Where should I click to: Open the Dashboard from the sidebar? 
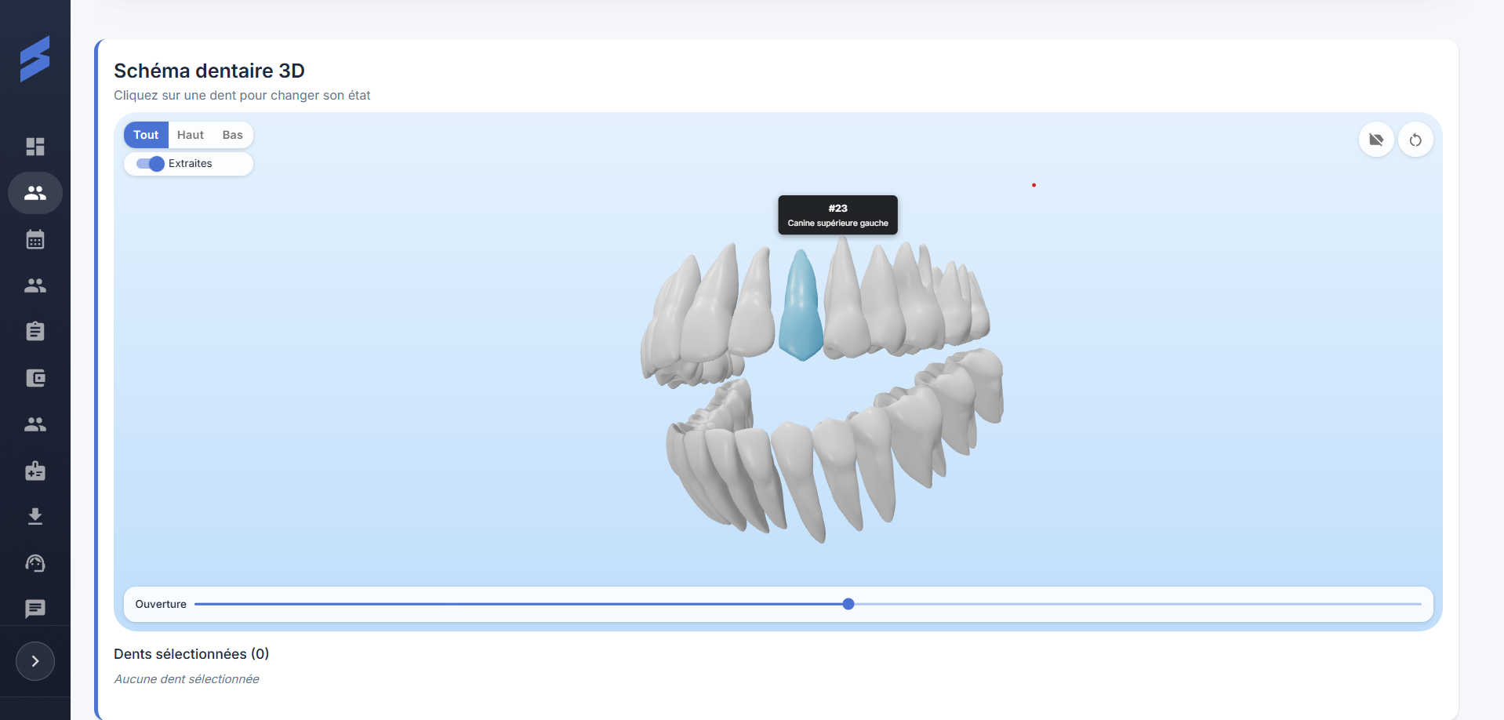35,147
